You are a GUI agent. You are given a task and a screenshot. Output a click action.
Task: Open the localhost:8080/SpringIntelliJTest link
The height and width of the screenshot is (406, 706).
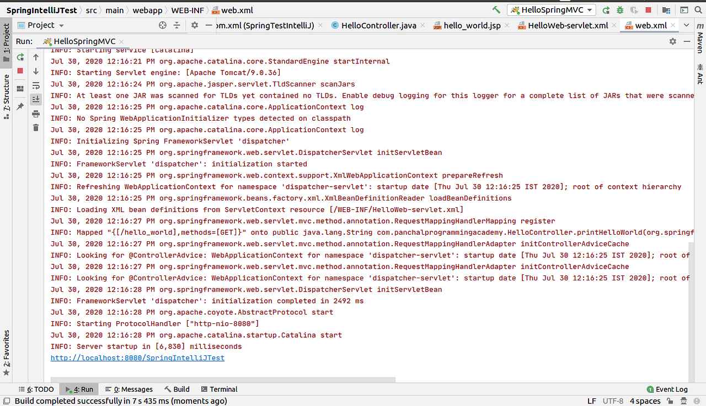pos(137,358)
